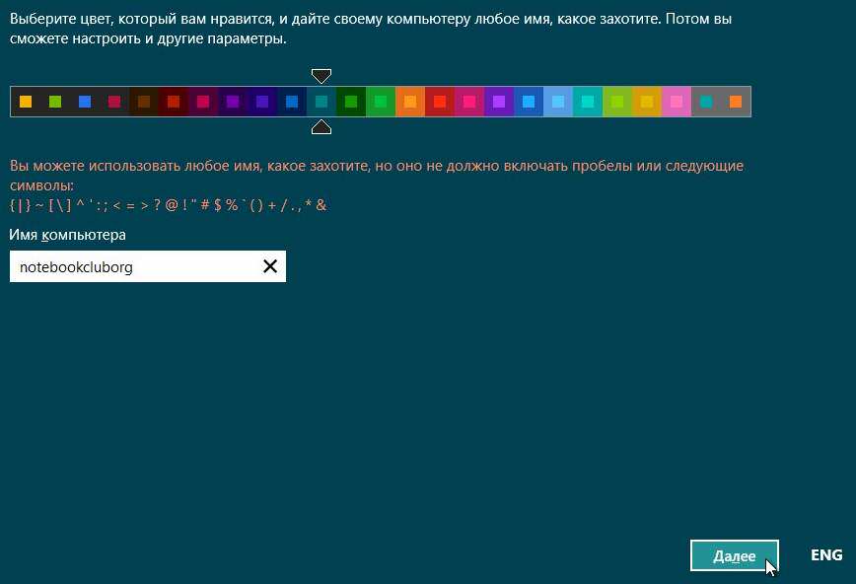Screen dimensions: 856x584
Task: Click the bottom slider arrow marker
Action: click(x=321, y=127)
